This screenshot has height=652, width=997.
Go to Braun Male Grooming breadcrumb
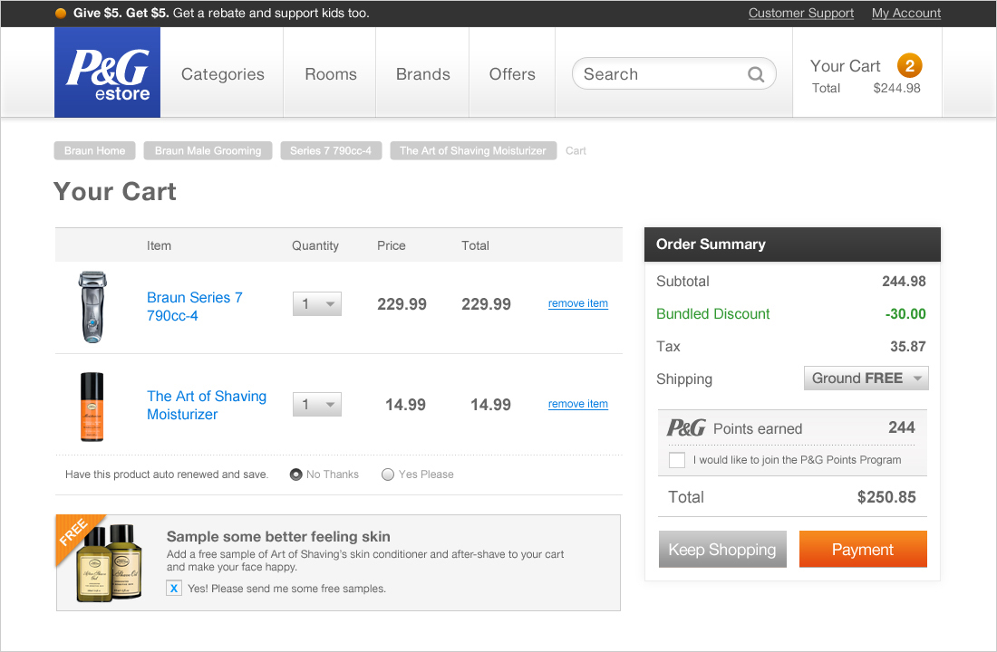[208, 150]
